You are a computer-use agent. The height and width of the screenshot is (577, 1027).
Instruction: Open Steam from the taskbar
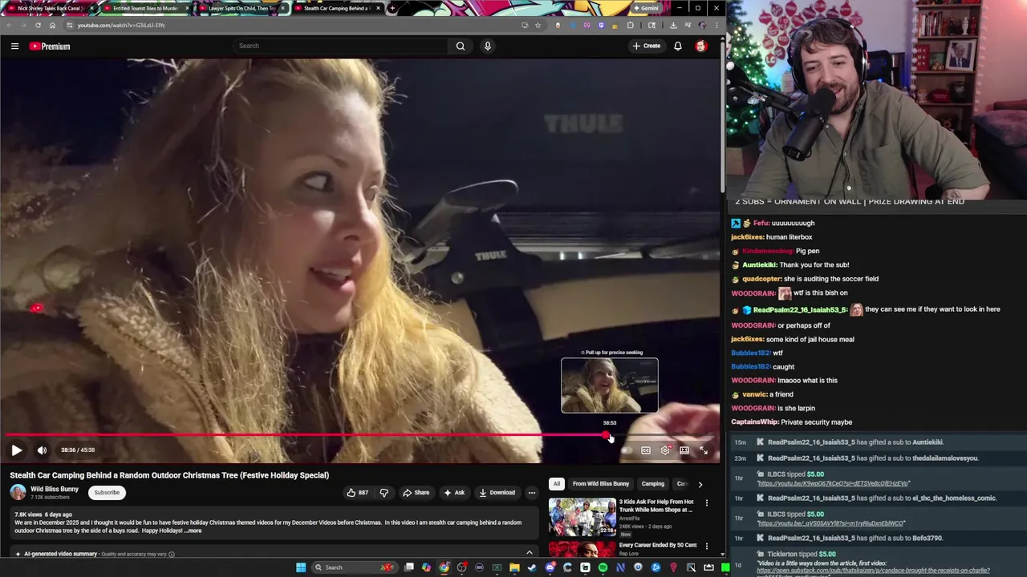click(532, 567)
